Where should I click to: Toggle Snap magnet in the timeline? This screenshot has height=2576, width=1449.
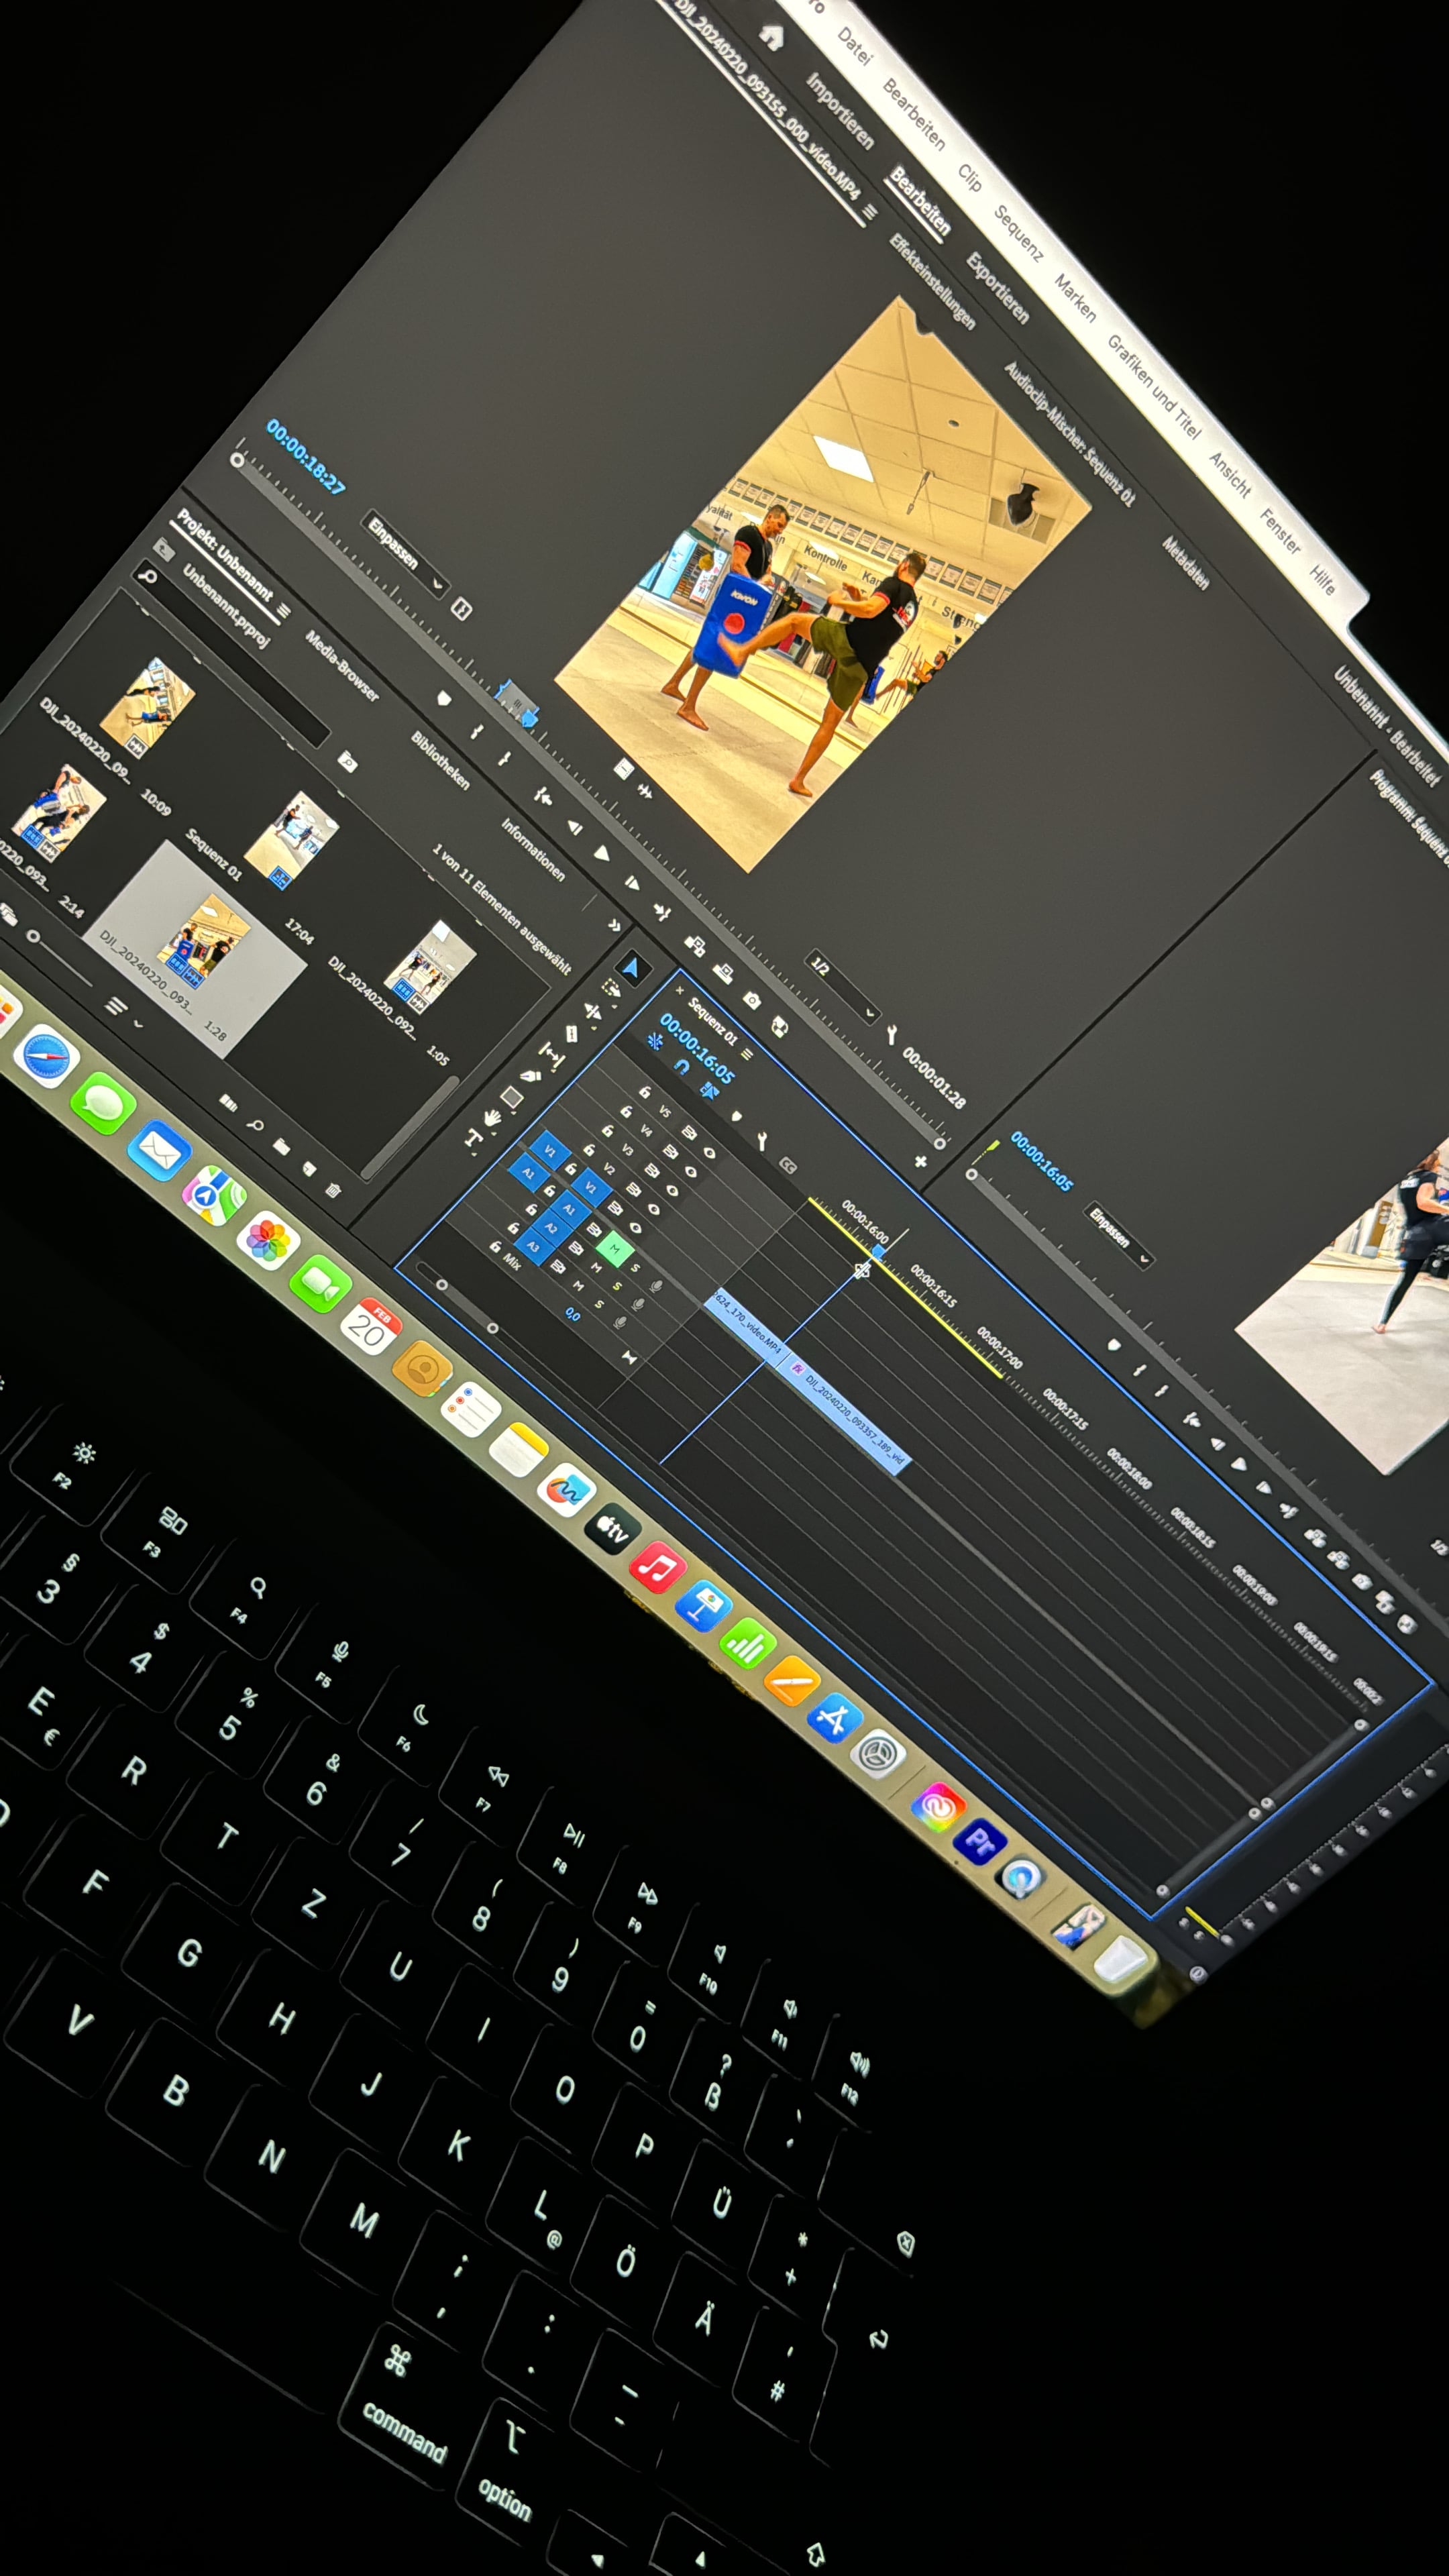682,1067
